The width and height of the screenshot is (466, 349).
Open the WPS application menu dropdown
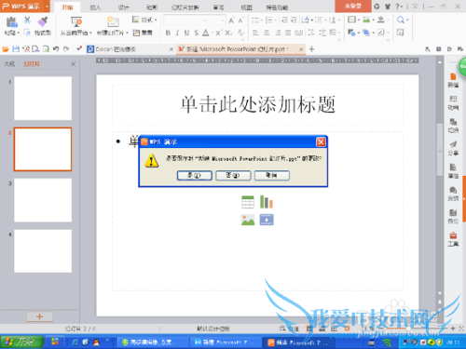[48, 6]
